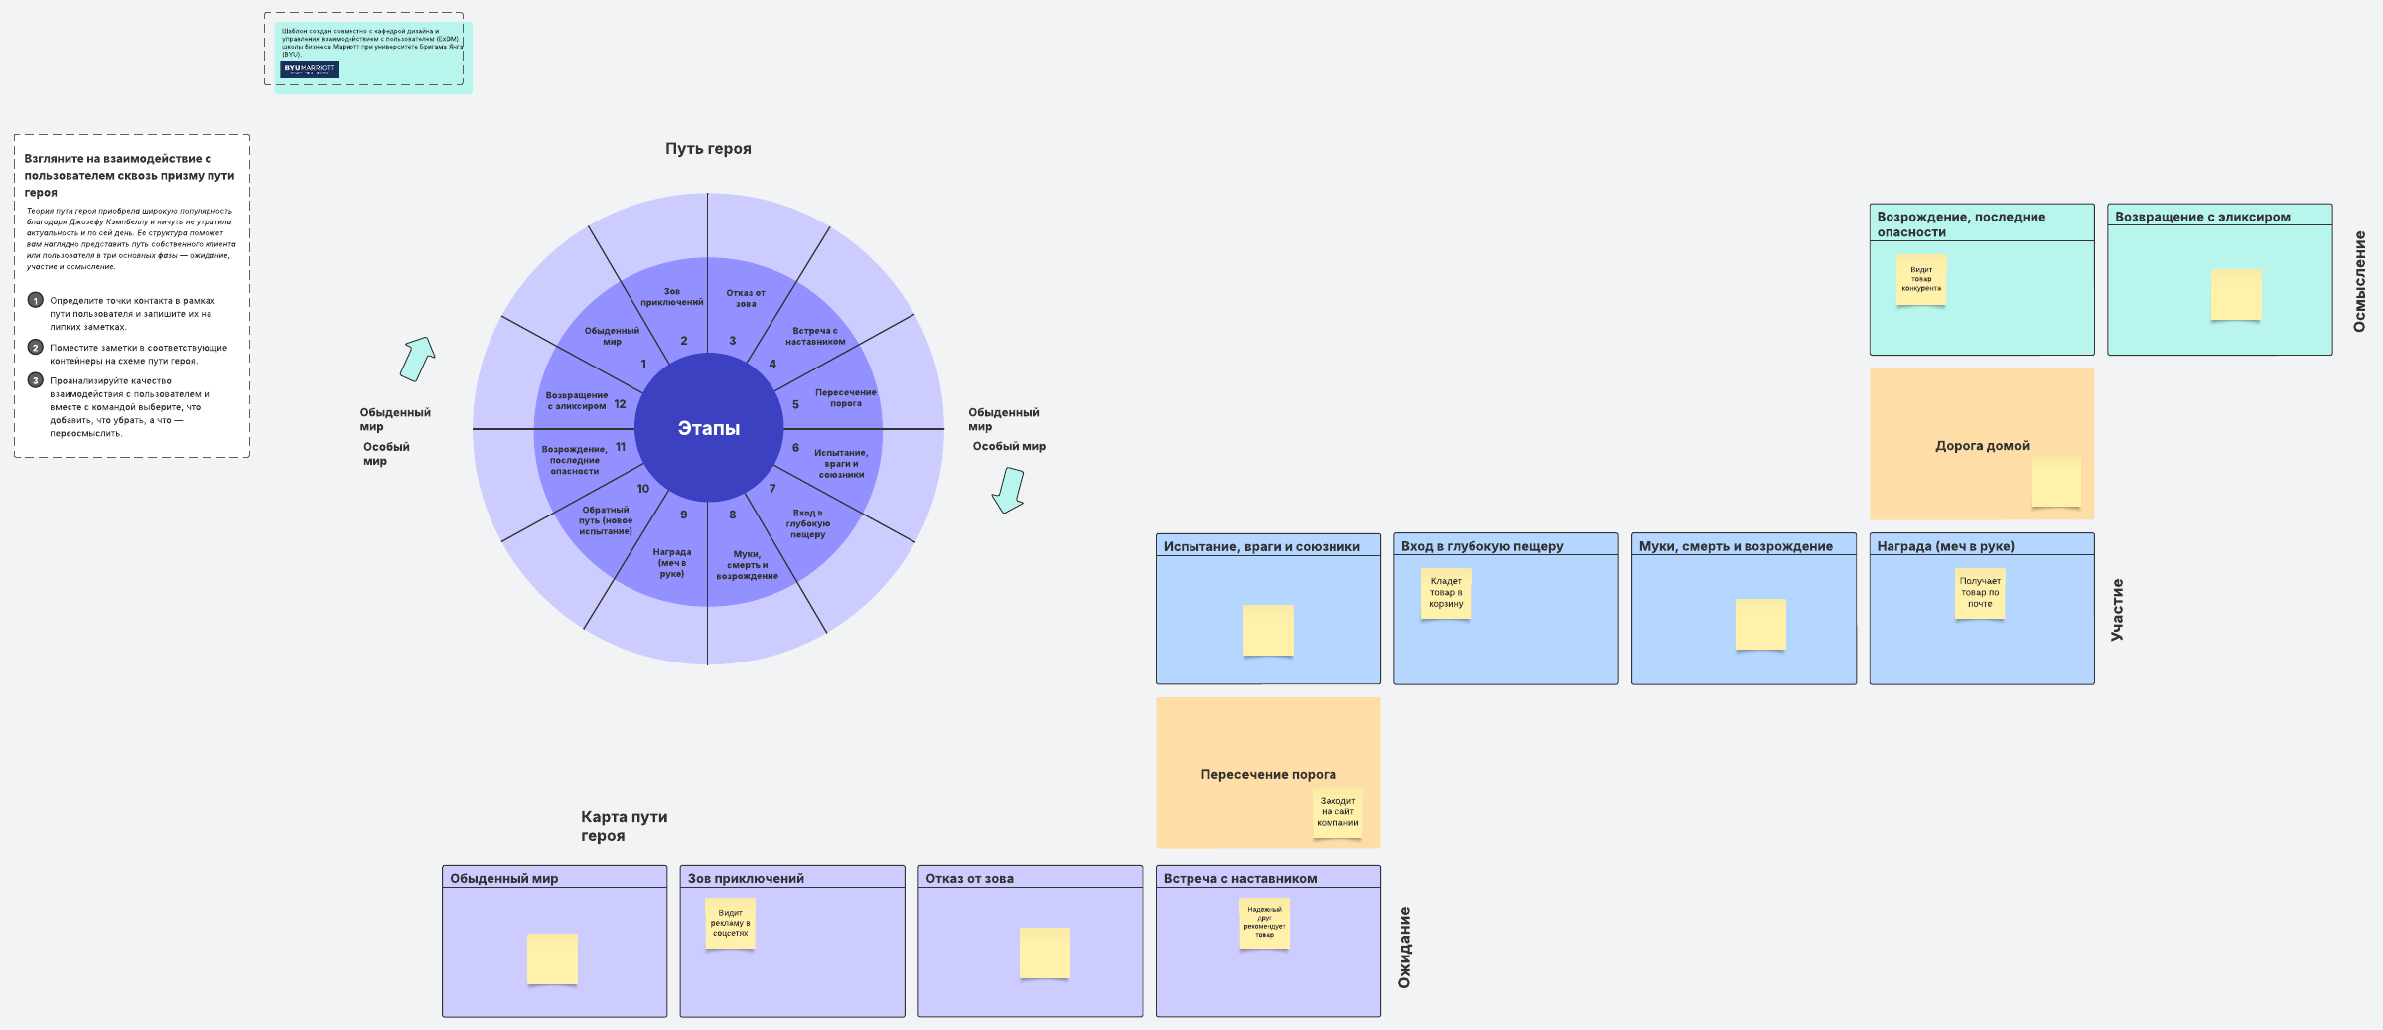Select the step 3 number circle in instructions

tap(36, 380)
